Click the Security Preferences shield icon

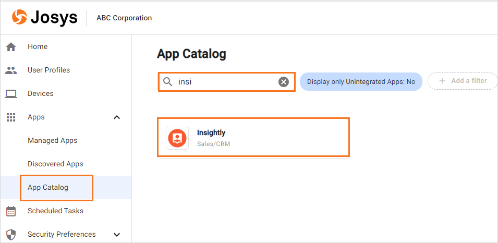point(11,235)
